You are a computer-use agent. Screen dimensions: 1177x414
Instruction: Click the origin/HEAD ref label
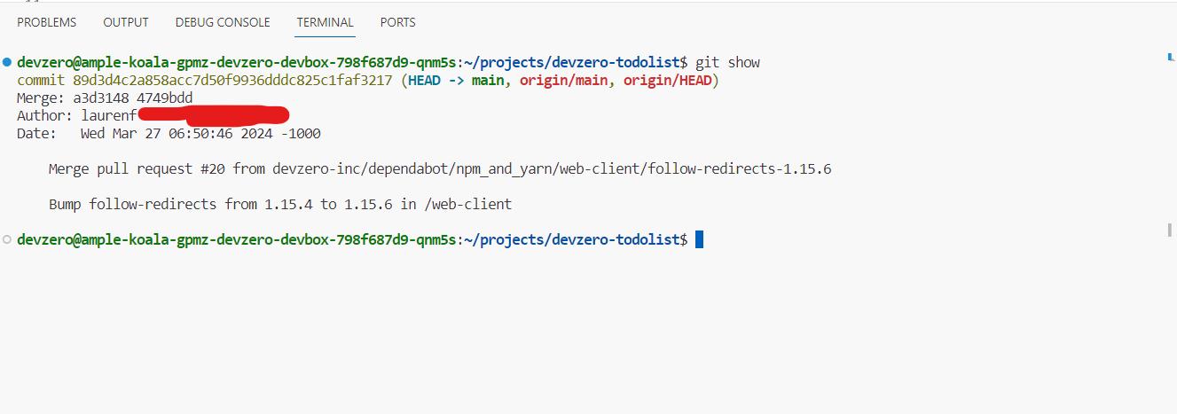click(668, 81)
